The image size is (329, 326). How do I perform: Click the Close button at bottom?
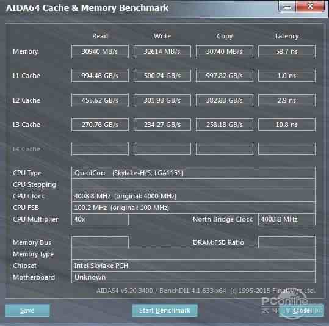[x=302, y=310]
